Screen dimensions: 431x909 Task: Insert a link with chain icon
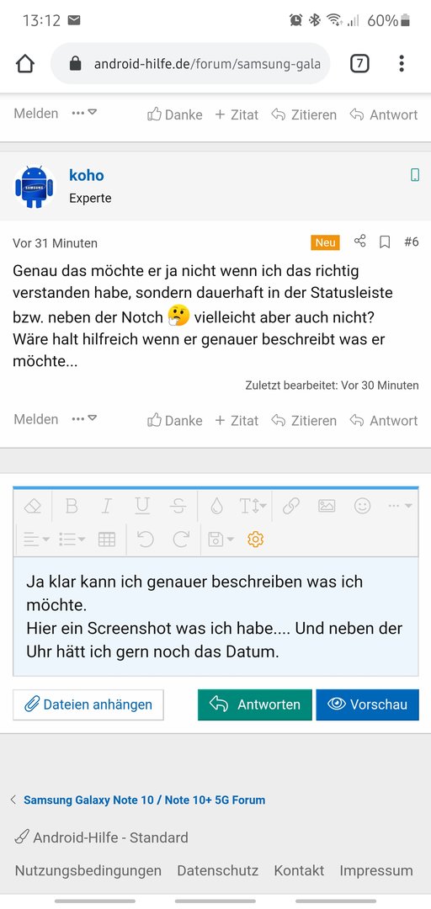click(290, 506)
